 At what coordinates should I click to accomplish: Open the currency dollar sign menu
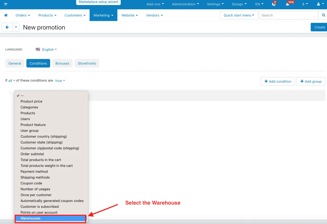coord(305,4)
